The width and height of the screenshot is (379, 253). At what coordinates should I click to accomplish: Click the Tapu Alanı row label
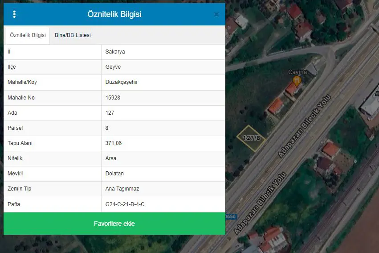tap(20, 143)
